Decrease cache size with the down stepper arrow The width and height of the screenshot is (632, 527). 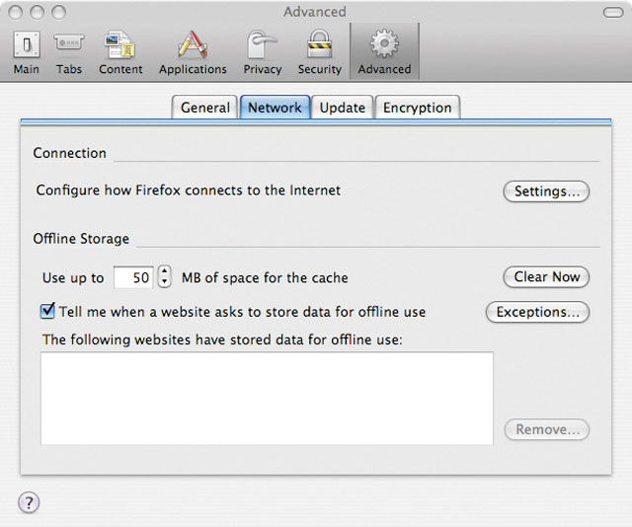[x=165, y=281]
